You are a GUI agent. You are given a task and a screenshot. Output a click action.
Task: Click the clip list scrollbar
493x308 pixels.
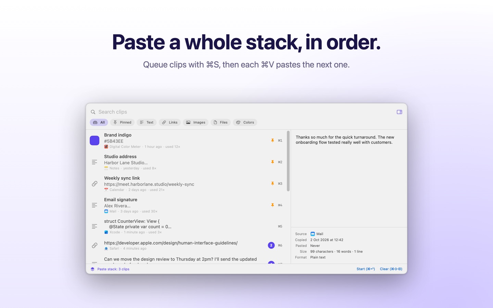point(288,162)
